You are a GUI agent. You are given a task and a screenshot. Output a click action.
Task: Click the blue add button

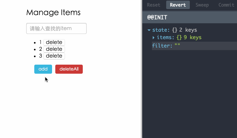43,69
